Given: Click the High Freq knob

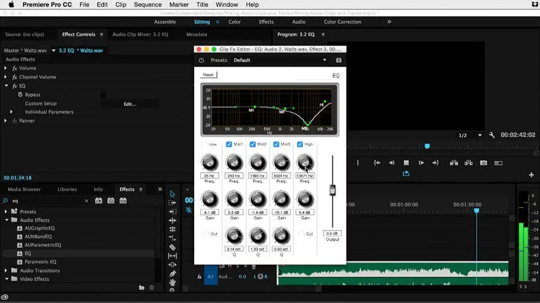Looking at the screenshot, I should [x=305, y=163].
